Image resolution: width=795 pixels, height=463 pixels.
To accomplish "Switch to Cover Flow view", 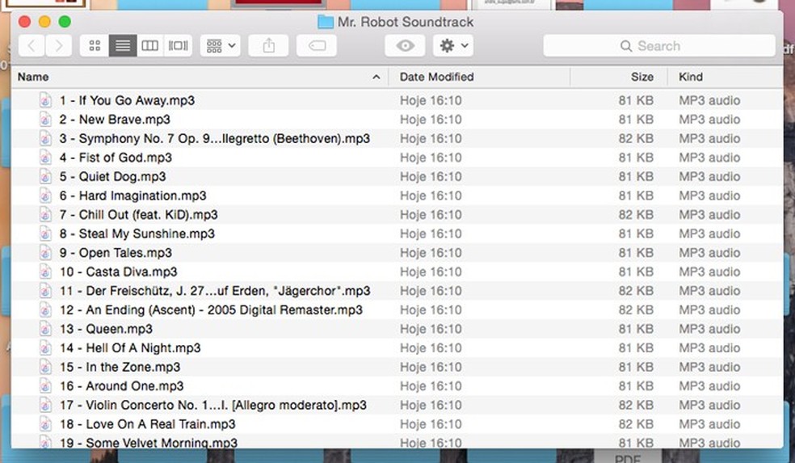I will click(x=178, y=46).
